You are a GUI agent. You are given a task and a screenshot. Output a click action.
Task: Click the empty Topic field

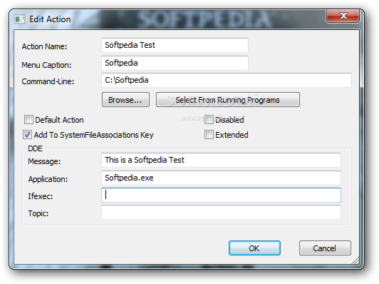221,213
